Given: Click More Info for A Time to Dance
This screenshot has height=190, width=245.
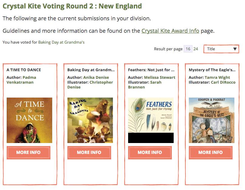Looking at the screenshot, I should (29, 152).
